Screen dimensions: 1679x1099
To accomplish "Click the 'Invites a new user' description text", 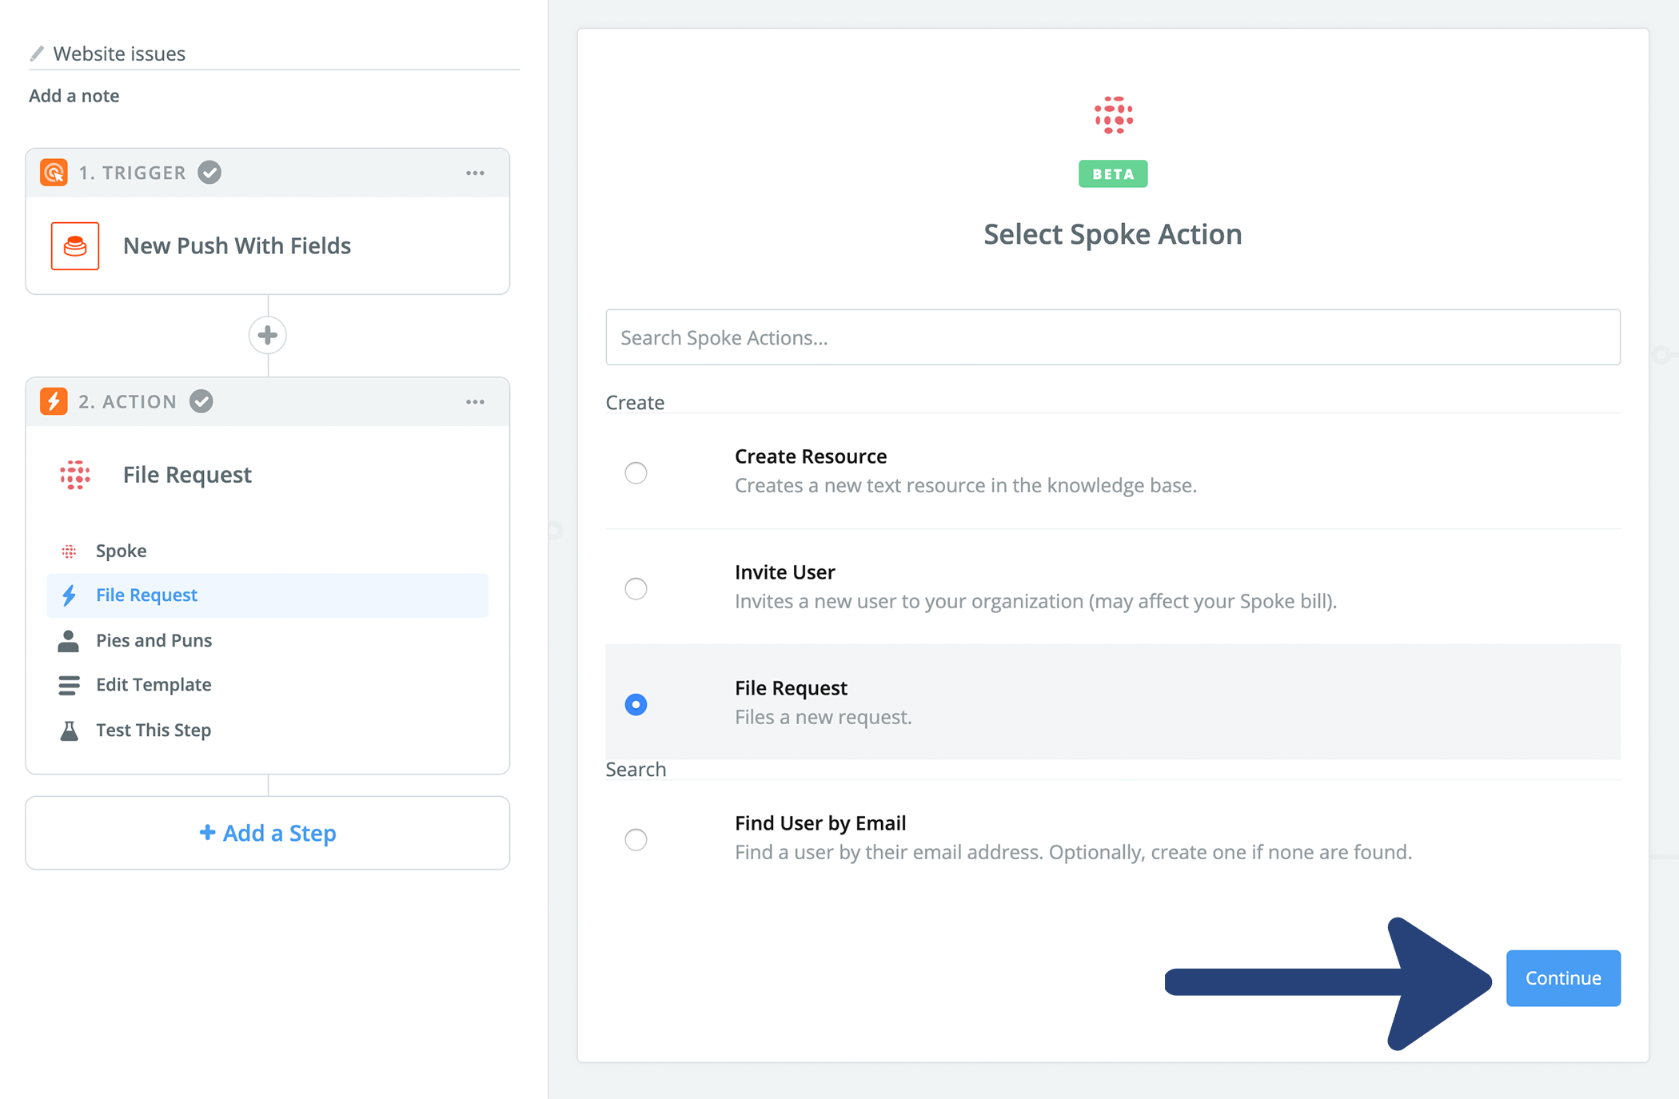I will pos(1036,601).
